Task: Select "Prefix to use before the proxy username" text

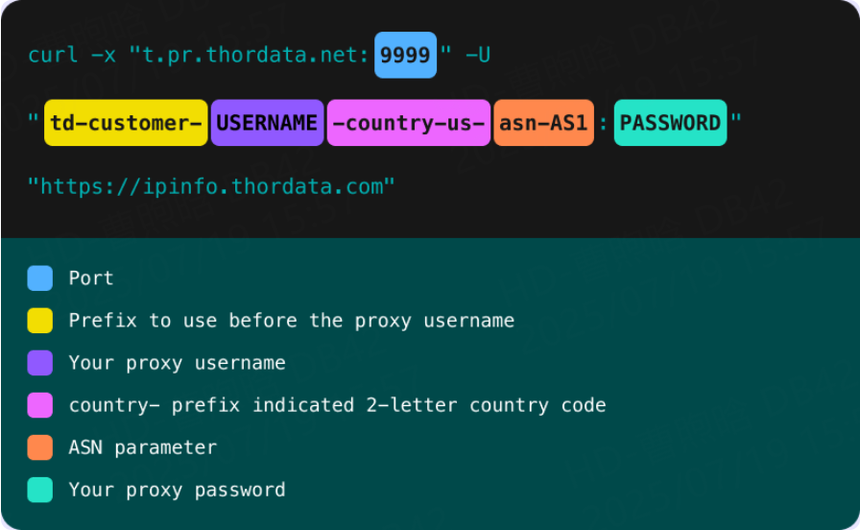Action: point(291,321)
